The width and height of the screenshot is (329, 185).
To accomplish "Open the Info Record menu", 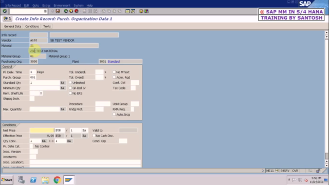I will (x=13, y=6).
